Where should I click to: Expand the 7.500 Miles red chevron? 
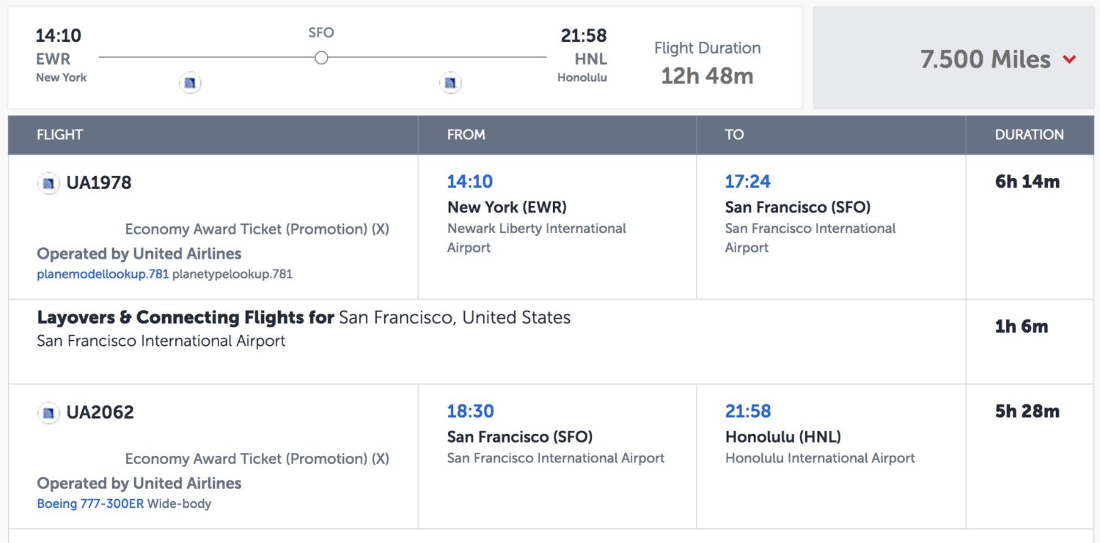pos(1069,59)
